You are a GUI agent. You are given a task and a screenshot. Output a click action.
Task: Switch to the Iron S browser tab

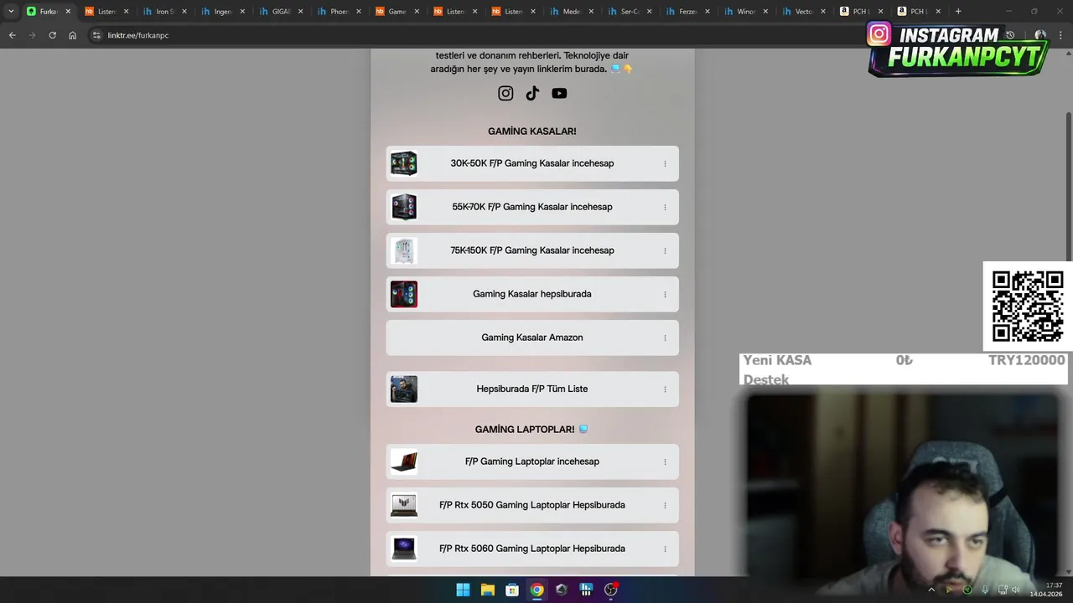coord(163,12)
